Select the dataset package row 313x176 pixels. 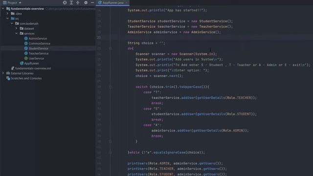tap(48, 28)
